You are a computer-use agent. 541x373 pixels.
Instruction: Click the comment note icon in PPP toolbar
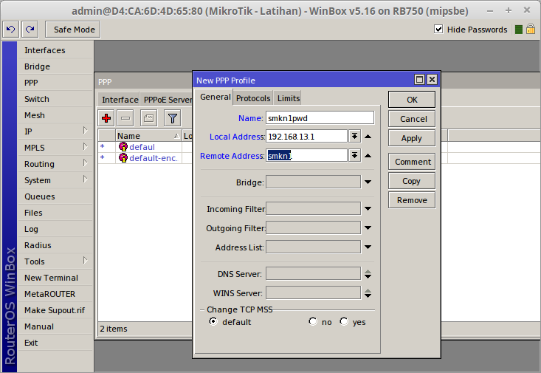[x=148, y=118]
